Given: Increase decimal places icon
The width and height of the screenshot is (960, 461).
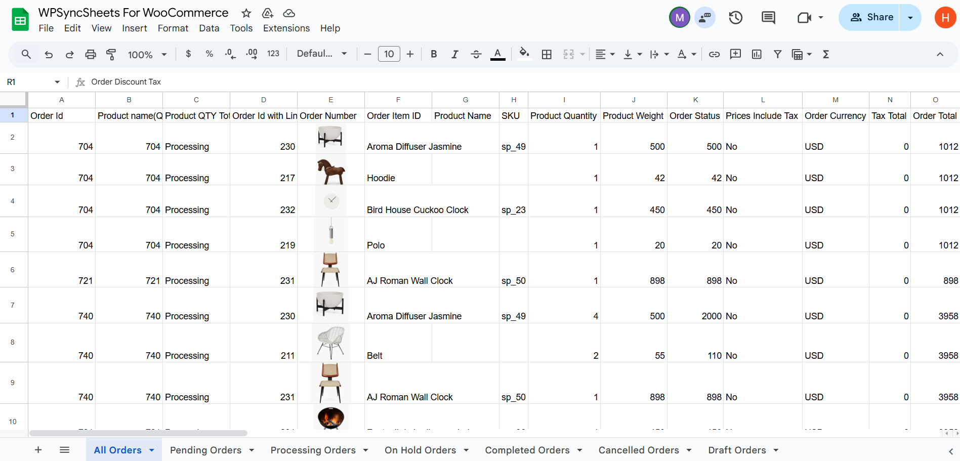Looking at the screenshot, I should point(252,54).
